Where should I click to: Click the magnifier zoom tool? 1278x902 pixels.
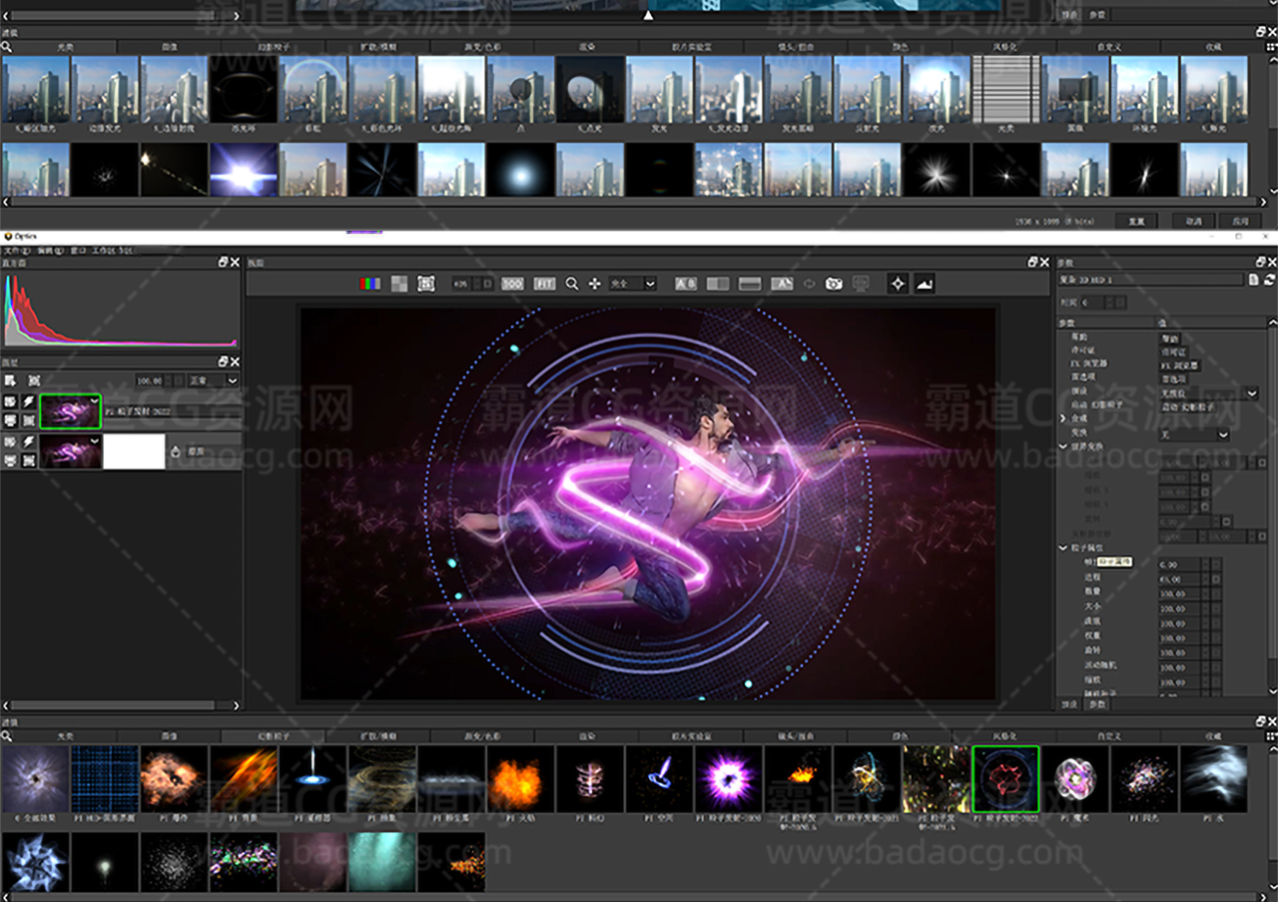click(x=572, y=284)
